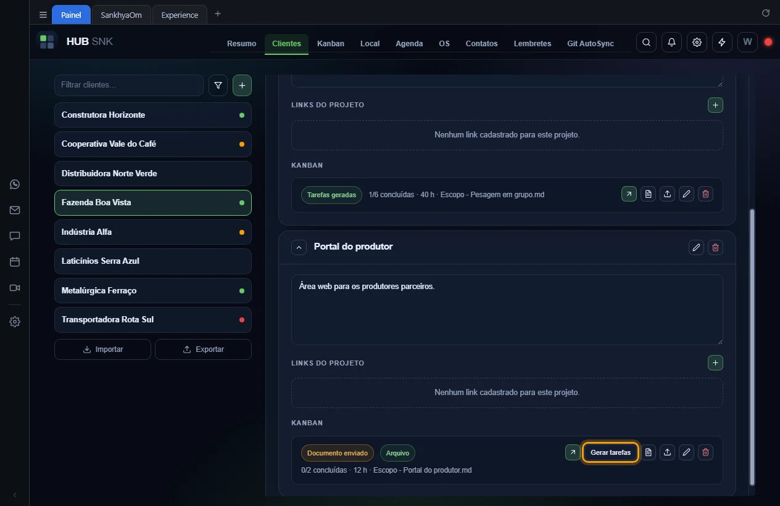The height and width of the screenshot is (506, 780).
Task: Add link to Portal do produtor project
Action: (x=715, y=363)
